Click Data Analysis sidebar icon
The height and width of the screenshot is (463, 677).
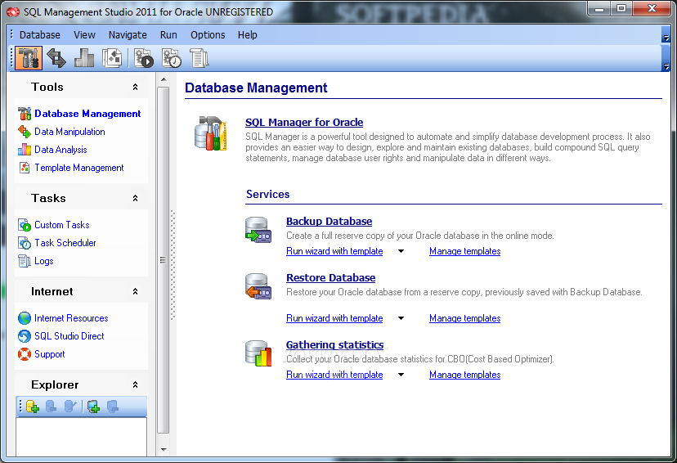[x=25, y=150]
